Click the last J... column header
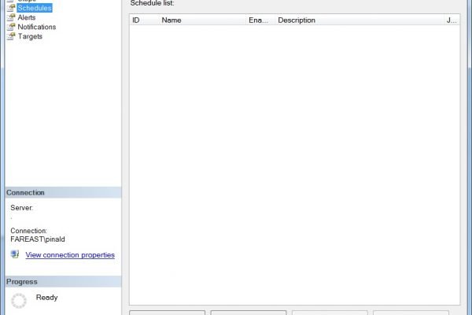 pyautogui.click(x=452, y=20)
